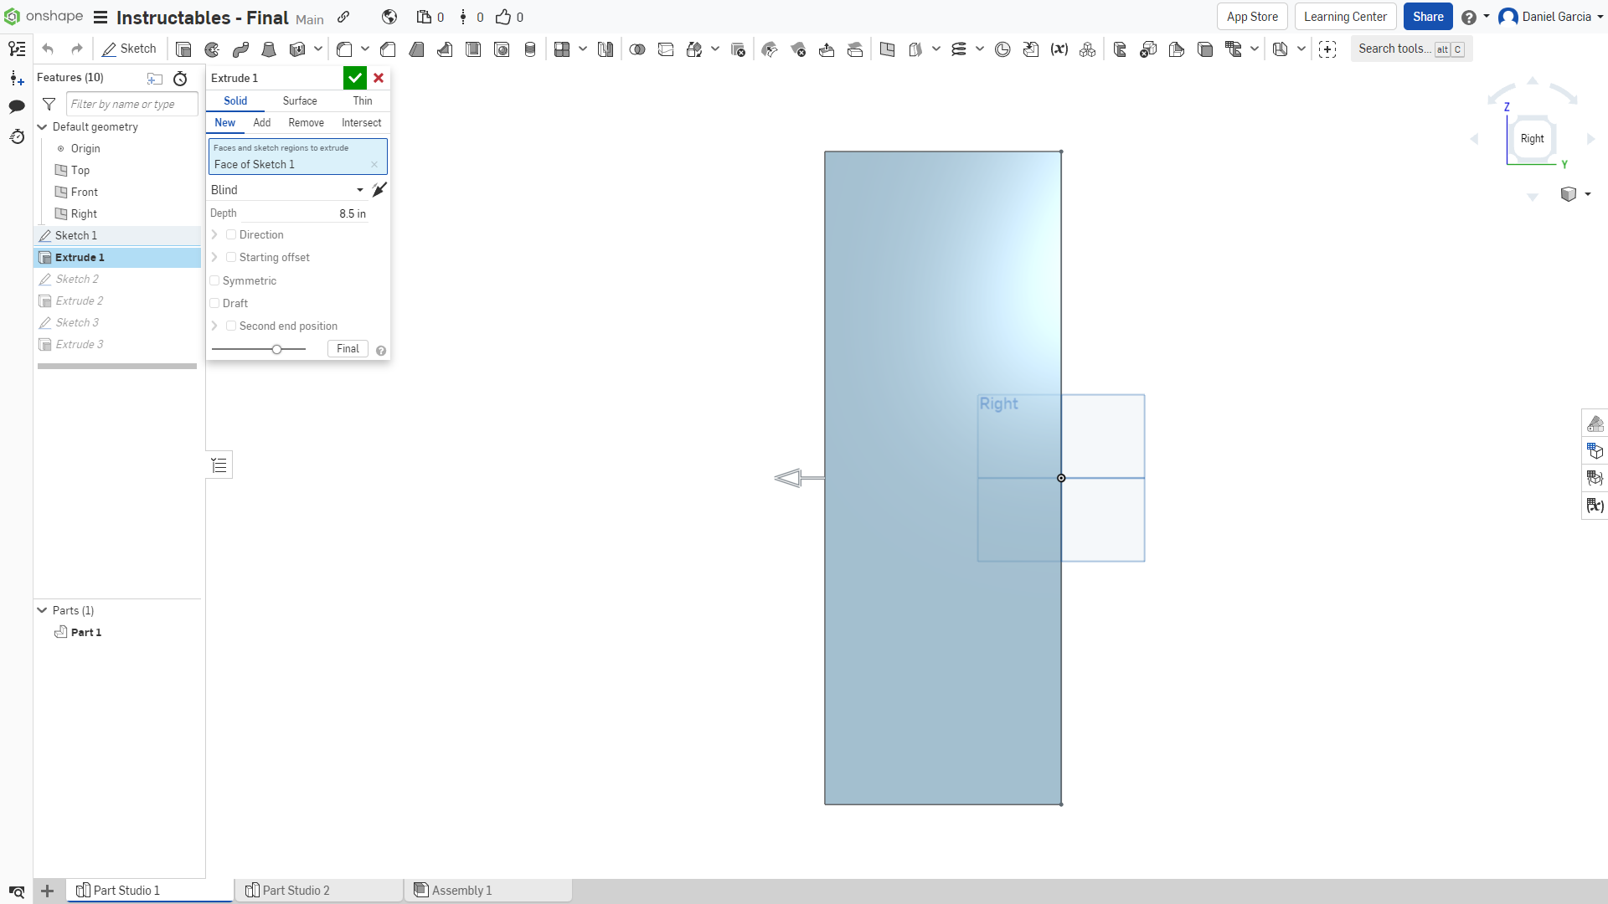
Task: Select the Mirror feature tool
Action: (605, 49)
